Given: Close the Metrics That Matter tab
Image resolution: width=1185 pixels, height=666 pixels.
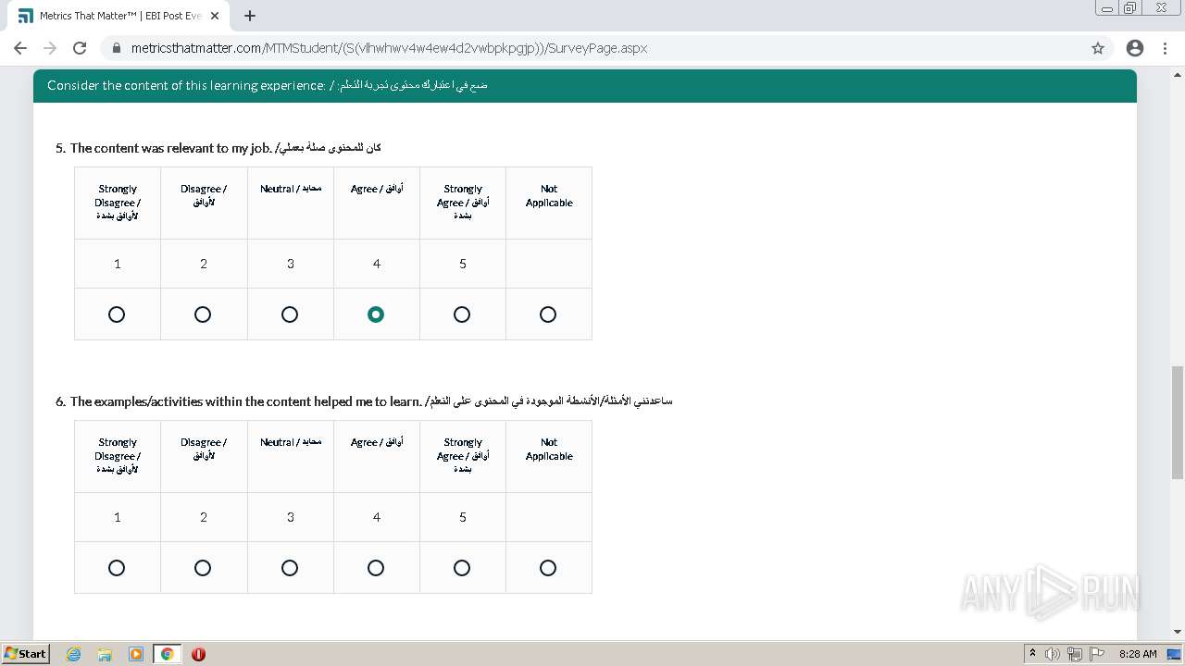Looking at the screenshot, I should (215, 16).
